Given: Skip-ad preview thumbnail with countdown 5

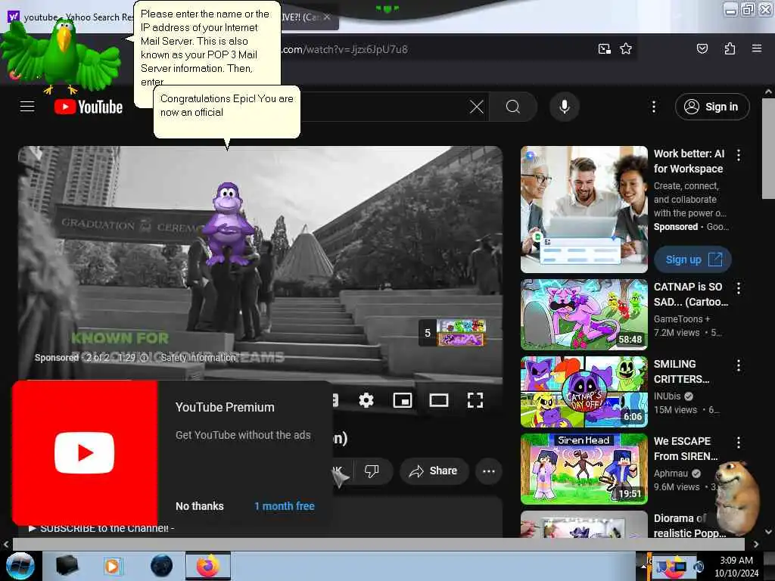Looking at the screenshot, I should pos(453,333).
